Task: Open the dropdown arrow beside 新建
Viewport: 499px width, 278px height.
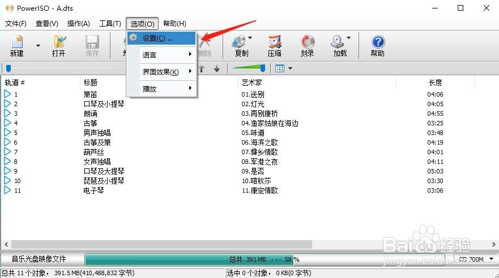Action: point(38,46)
